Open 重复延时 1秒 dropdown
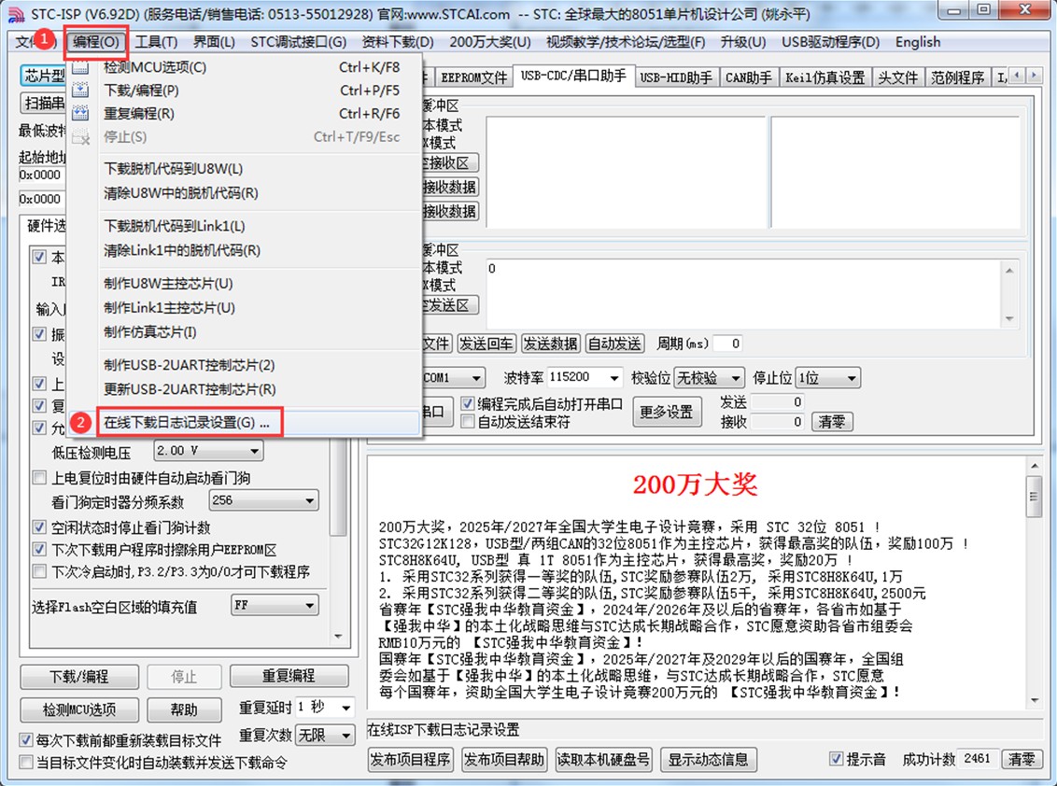This screenshot has width=1057, height=786. [x=324, y=708]
